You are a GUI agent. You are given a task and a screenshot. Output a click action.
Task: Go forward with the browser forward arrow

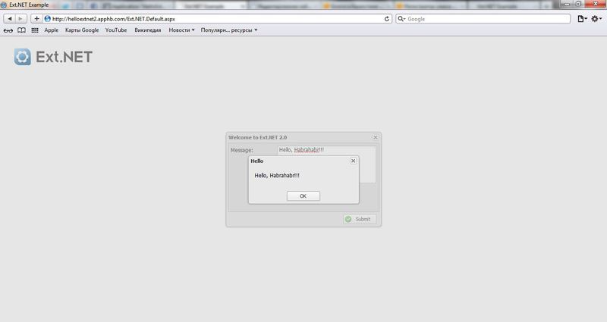(x=21, y=18)
